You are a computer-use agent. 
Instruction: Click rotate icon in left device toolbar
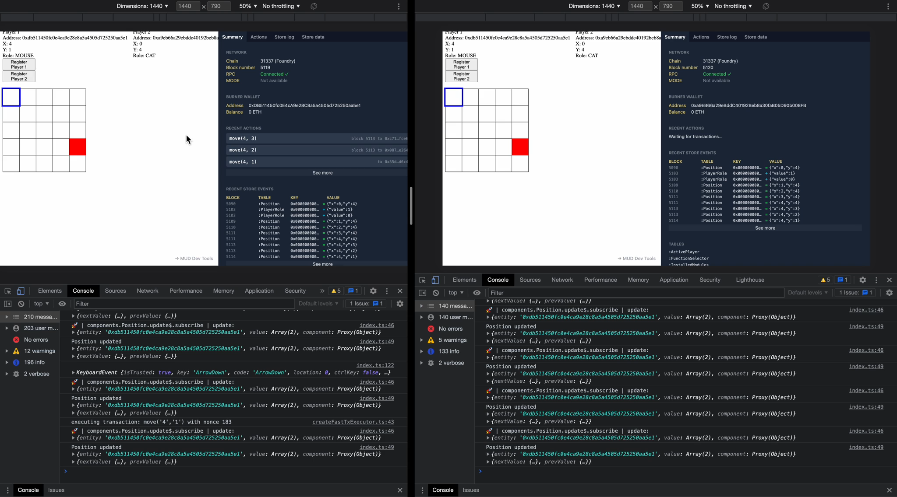click(314, 6)
